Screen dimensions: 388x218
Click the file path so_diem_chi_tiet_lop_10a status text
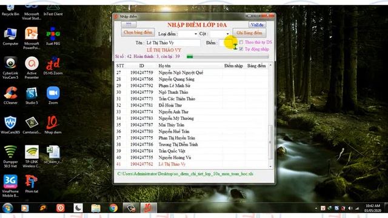coord(185,174)
